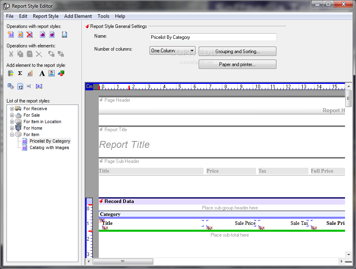Open the Edit menu

point(23,16)
